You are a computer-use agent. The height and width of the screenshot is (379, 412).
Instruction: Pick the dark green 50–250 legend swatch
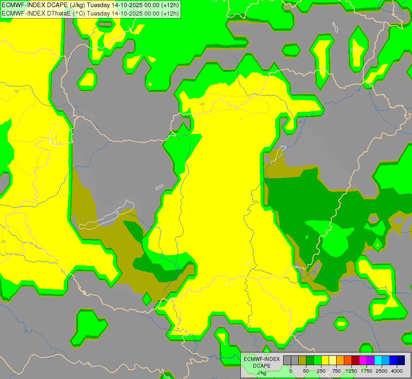pyautogui.click(x=310, y=360)
